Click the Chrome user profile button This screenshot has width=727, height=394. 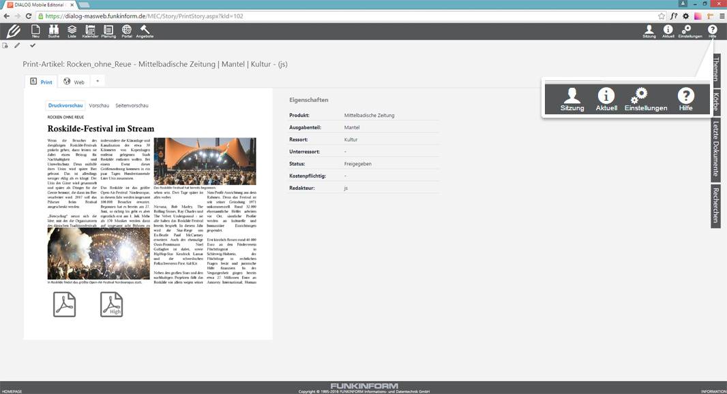pyautogui.click(x=683, y=3)
